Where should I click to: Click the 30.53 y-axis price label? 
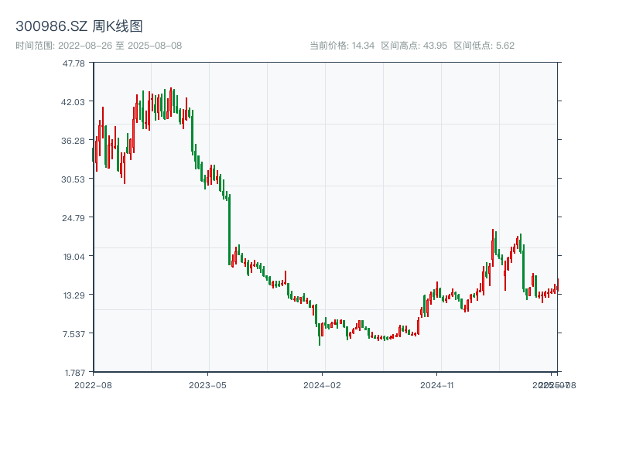(73, 179)
